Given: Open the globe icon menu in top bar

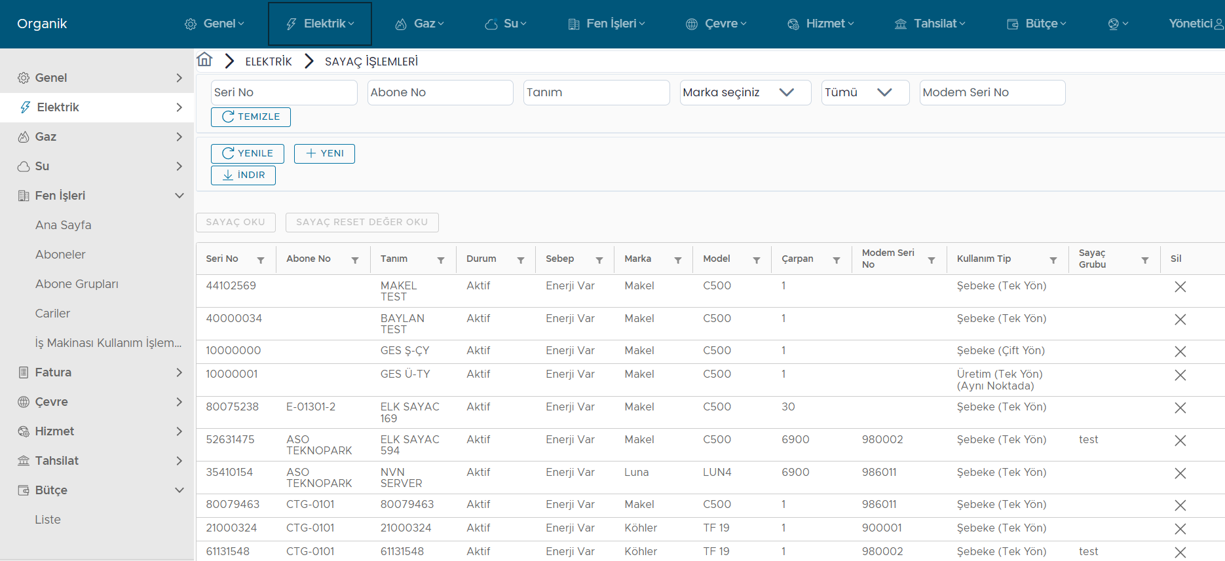Looking at the screenshot, I should click(1118, 24).
